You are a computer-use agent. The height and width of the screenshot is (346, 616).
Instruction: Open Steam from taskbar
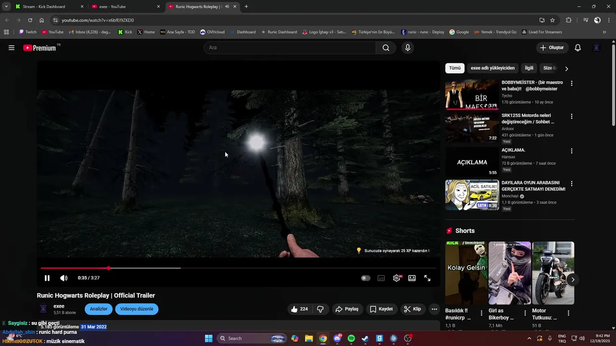[x=365, y=338]
